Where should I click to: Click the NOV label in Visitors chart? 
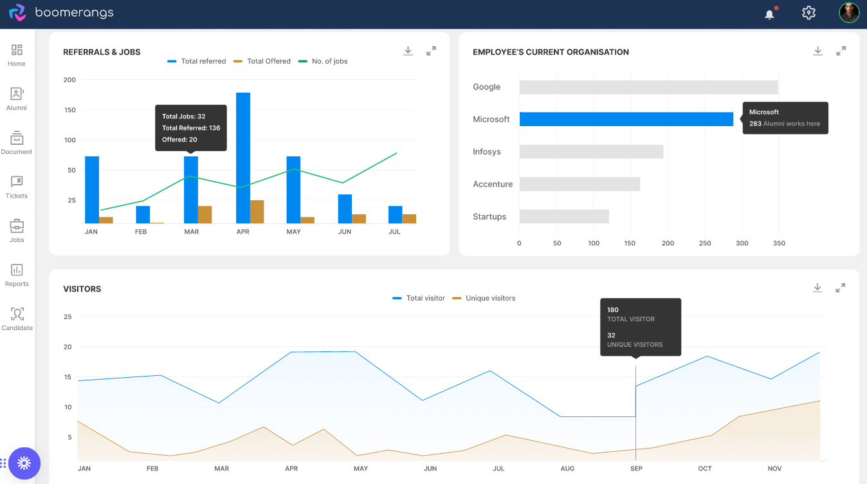coord(774,469)
